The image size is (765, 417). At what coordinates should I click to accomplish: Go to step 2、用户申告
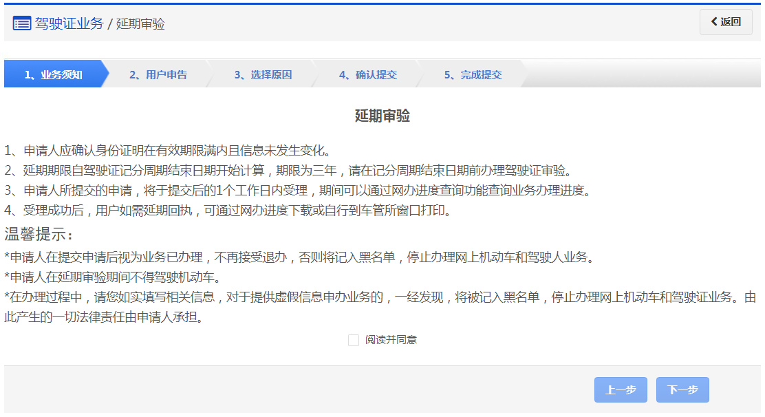[x=158, y=75]
